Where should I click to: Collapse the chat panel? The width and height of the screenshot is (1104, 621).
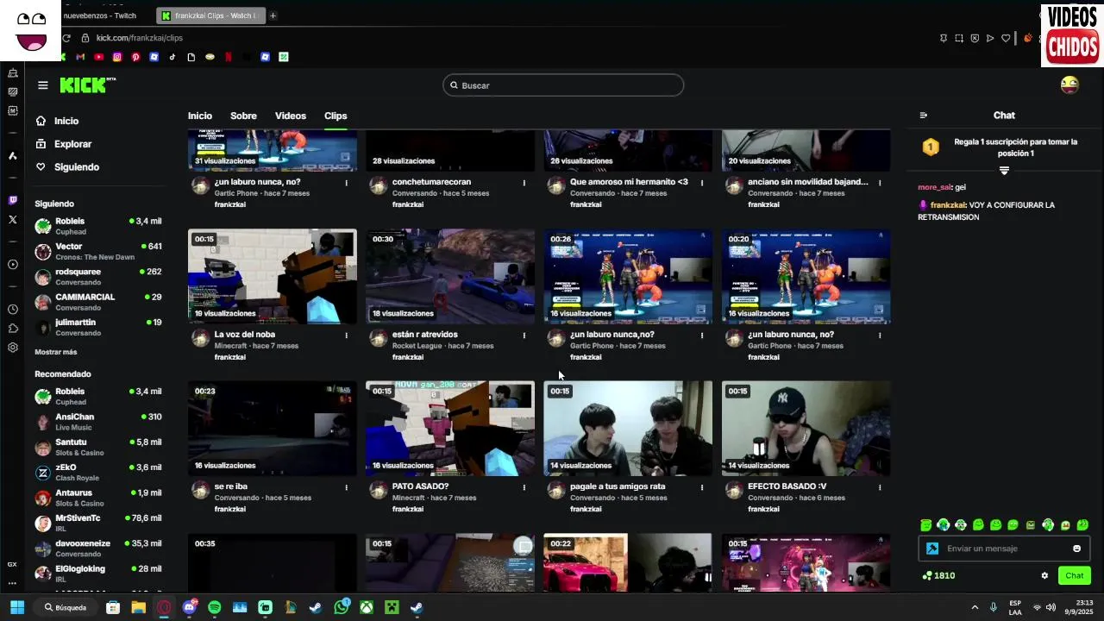click(924, 115)
